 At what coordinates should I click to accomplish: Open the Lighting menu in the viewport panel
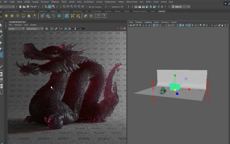point(148,22)
